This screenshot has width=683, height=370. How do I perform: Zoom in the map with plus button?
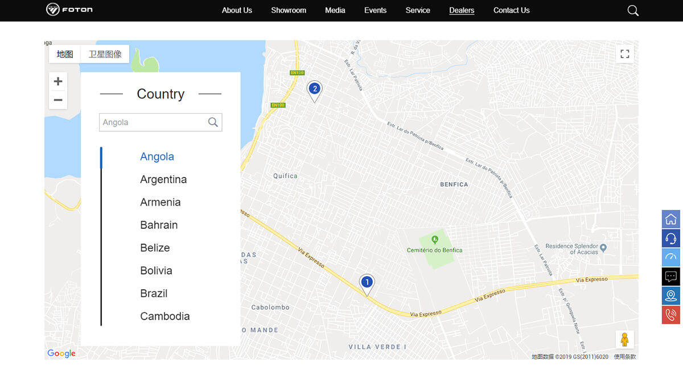pos(58,81)
